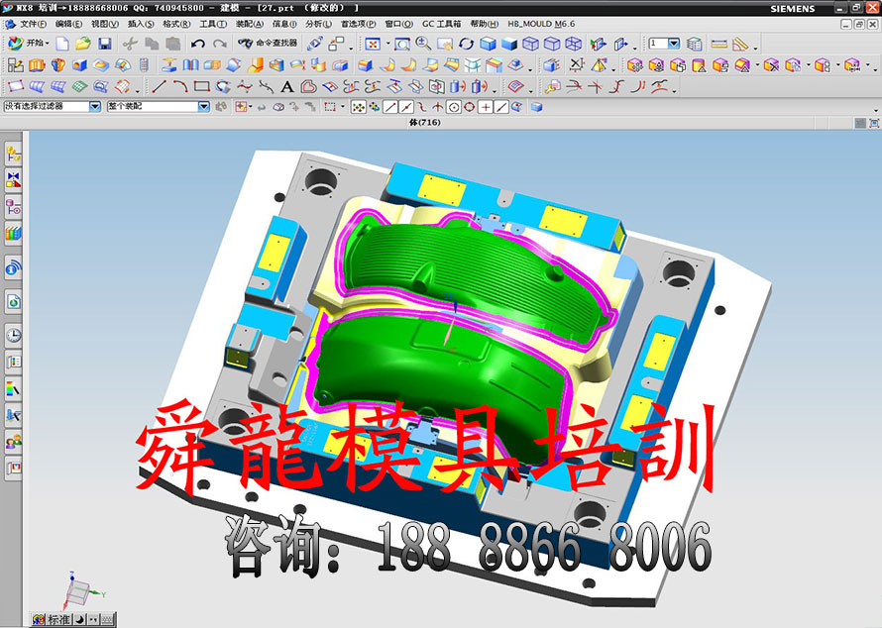Image resolution: width=882 pixels, height=628 pixels.
Task: Click the Open folder icon
Action: (x=83, y=44)
